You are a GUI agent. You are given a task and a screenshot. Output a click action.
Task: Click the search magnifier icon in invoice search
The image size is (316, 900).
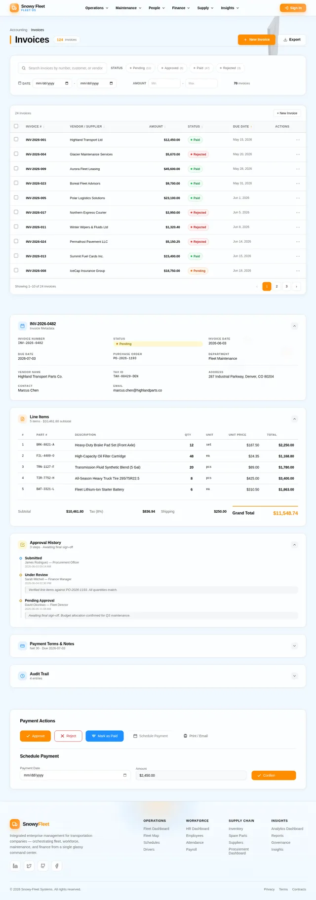pyautogui.click(x=24, y=68)
